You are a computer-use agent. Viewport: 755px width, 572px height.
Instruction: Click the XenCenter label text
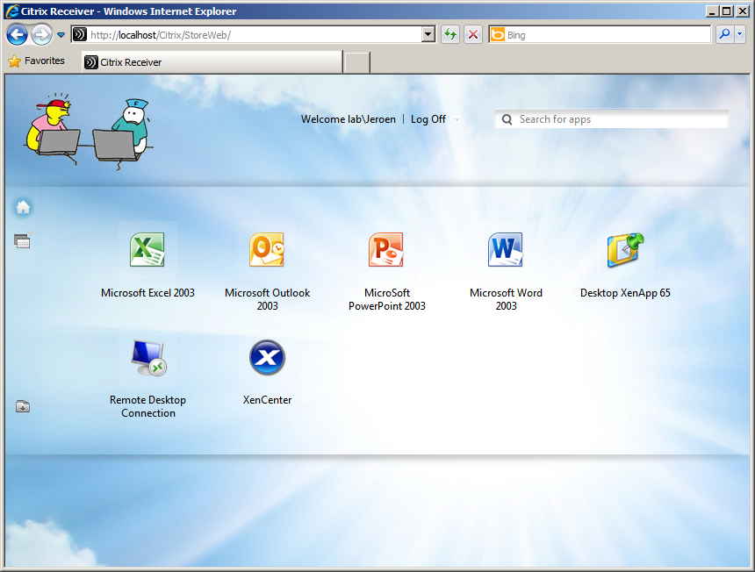point(267,400)
